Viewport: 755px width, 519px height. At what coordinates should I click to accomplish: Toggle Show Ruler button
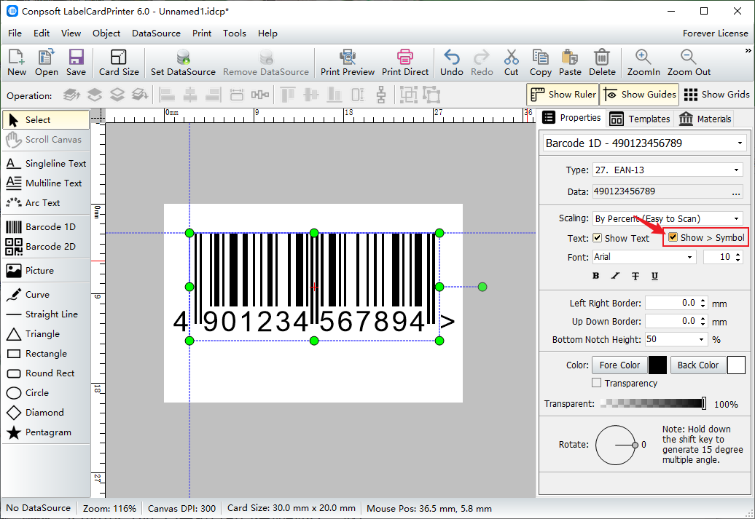click(563, 95)
